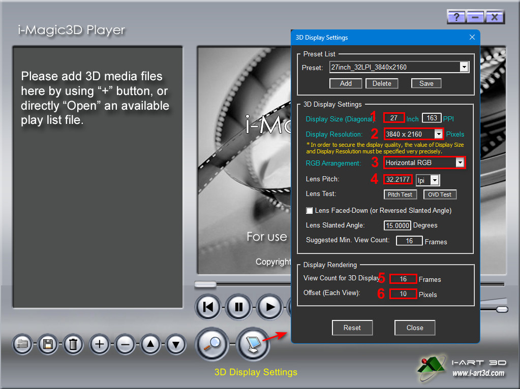Click the magnifying glass icon
Screen dimensions: 520x389
(x=211, y=344)
